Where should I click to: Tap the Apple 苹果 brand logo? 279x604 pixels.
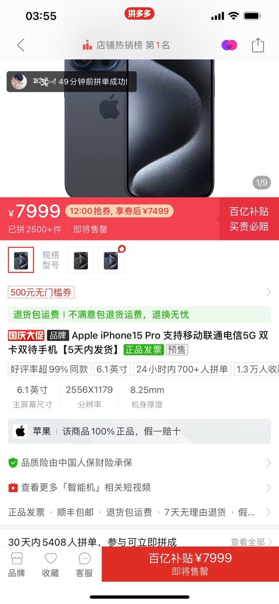tap(20, 431)
